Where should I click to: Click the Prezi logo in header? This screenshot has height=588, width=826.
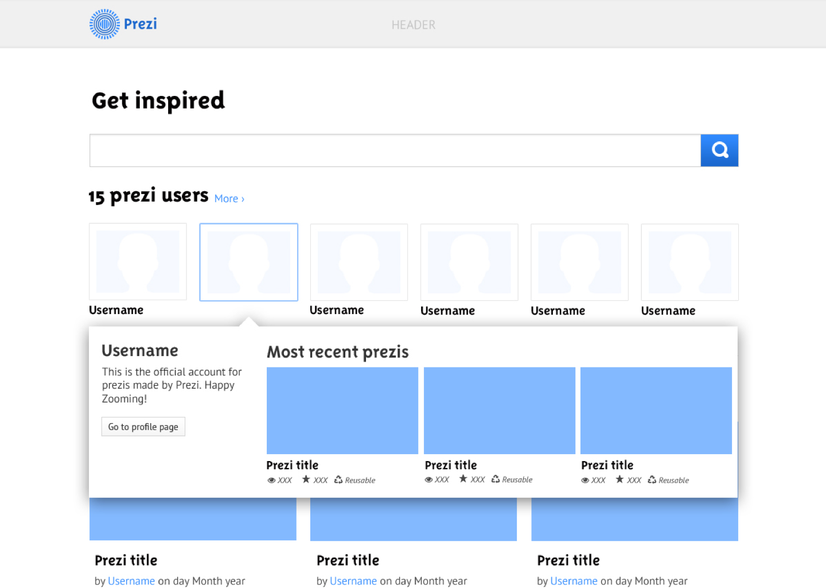click(123, 24)
